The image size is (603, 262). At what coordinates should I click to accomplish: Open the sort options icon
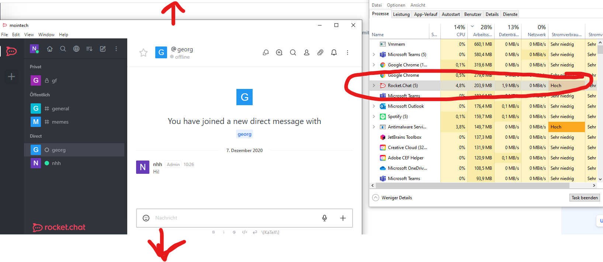(89, 49)
